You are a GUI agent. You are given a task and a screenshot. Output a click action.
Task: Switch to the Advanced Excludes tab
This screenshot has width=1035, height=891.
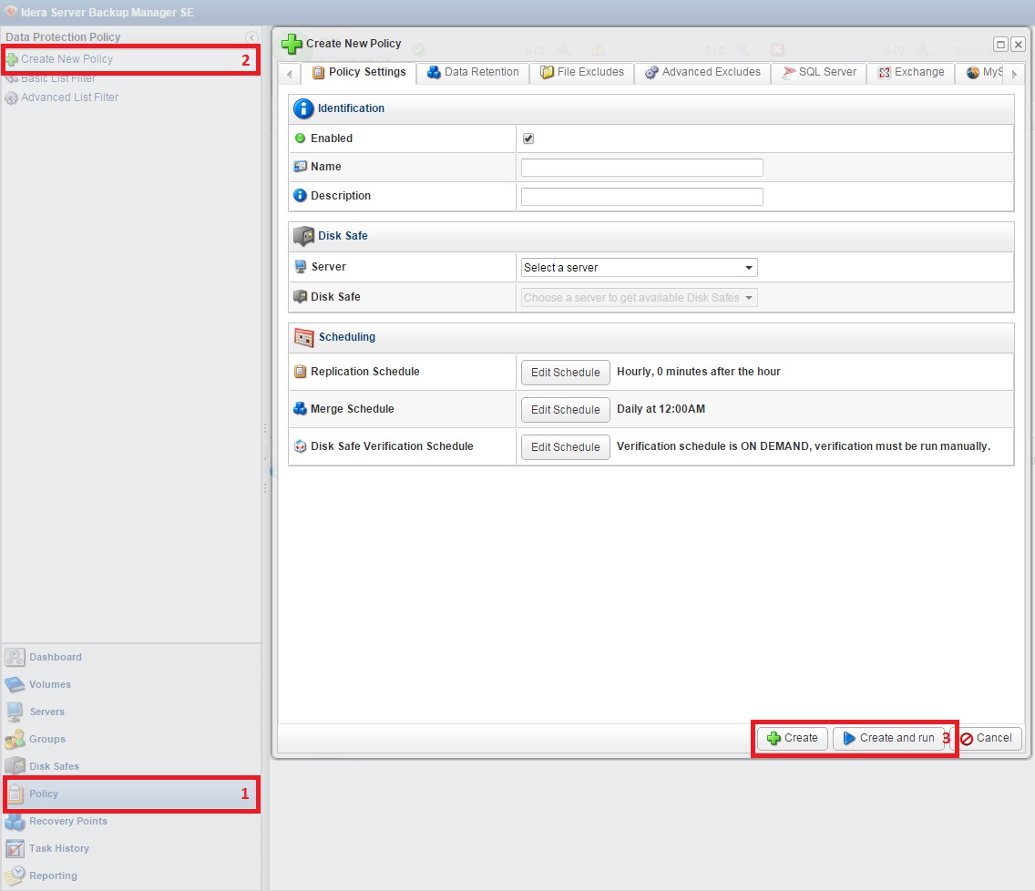click(x=703, y=73)
